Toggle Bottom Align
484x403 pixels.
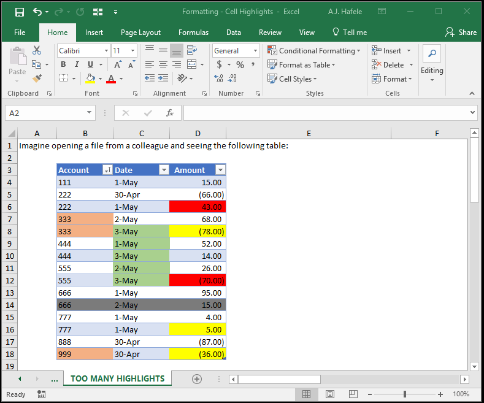pos(177,50)
